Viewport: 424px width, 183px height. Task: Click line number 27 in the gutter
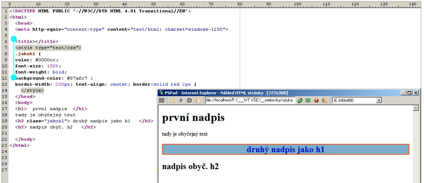(x=4, y=170)
